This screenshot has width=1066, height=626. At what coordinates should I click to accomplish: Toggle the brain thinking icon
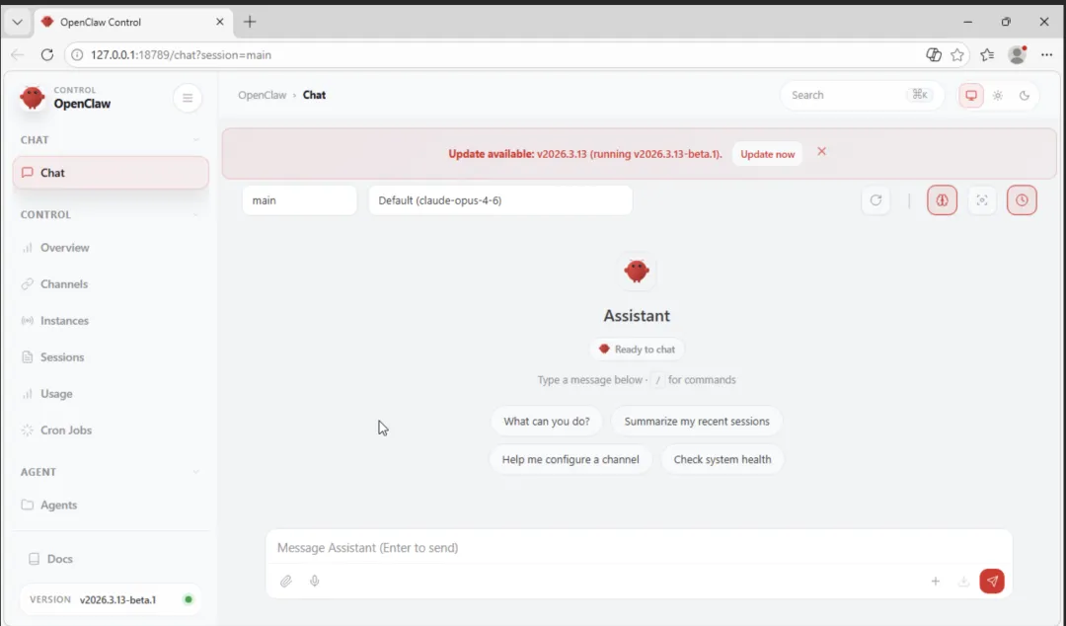(x=942, y=200)
